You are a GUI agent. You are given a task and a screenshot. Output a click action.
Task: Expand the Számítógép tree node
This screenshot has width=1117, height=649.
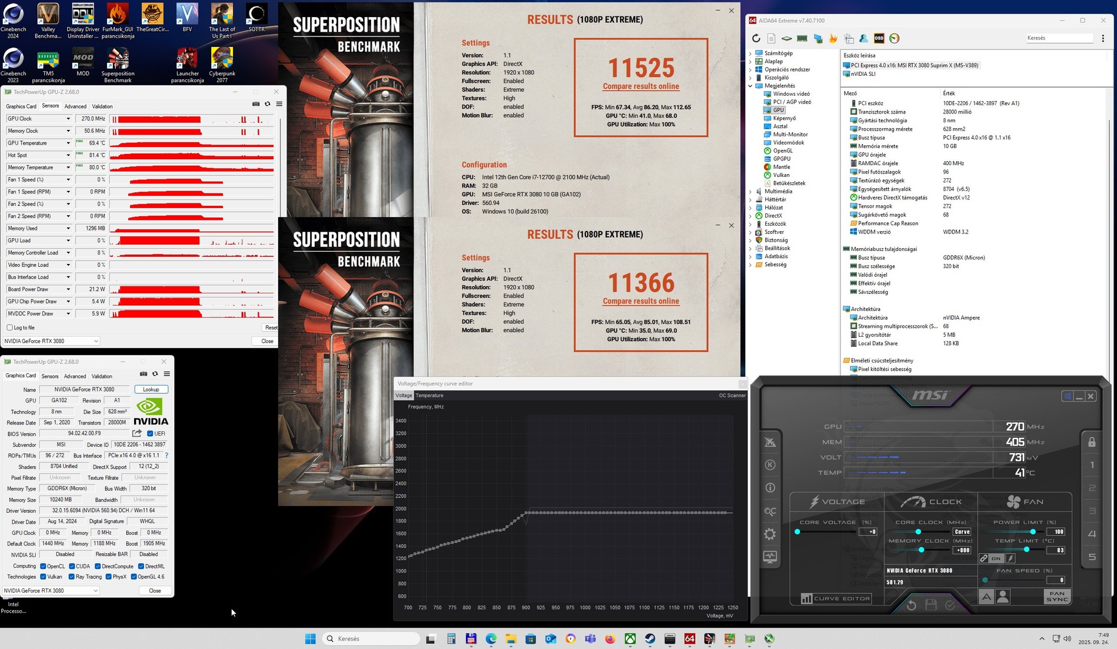(x=751, y=53)
